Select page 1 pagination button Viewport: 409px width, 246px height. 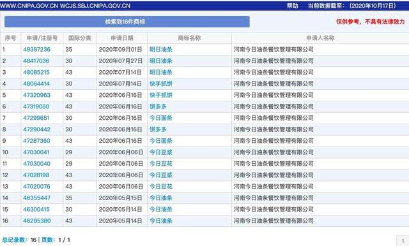[x=403, y=240]
